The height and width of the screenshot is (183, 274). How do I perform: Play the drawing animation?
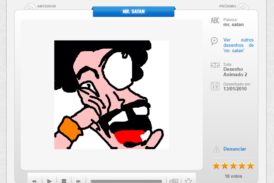click(49, 181)
